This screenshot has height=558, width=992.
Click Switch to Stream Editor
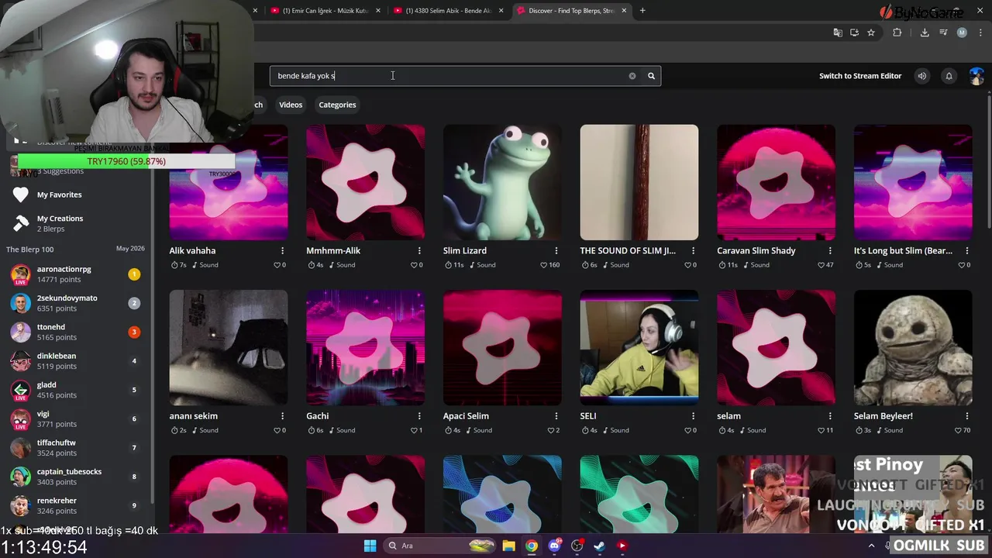860,76
